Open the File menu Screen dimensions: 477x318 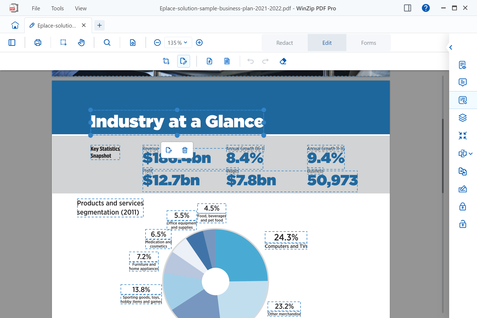point(36,8)
